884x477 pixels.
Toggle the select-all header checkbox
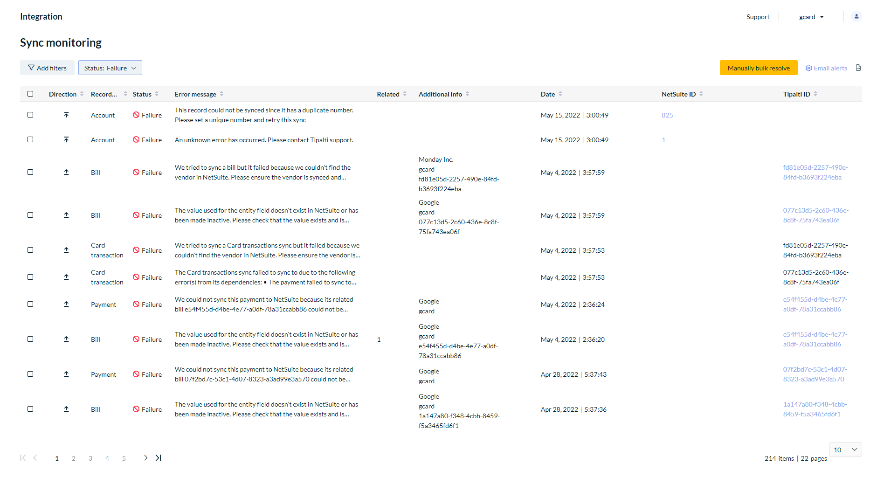tap(30, 94)
